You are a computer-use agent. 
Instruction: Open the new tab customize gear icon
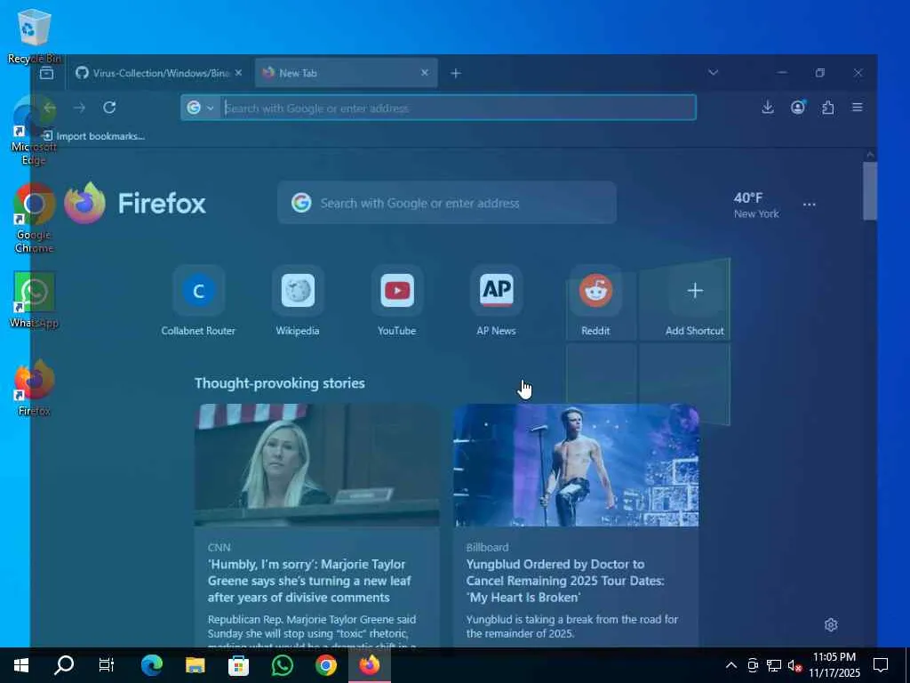831,625
